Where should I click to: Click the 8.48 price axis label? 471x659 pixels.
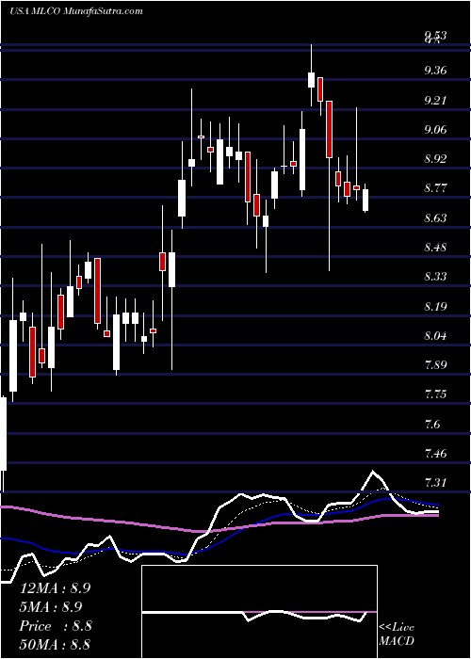pos(436,247)
